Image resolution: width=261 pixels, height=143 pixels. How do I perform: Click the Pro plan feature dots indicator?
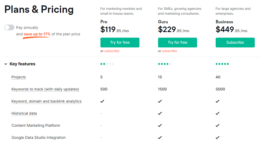[x=107, y=64]
